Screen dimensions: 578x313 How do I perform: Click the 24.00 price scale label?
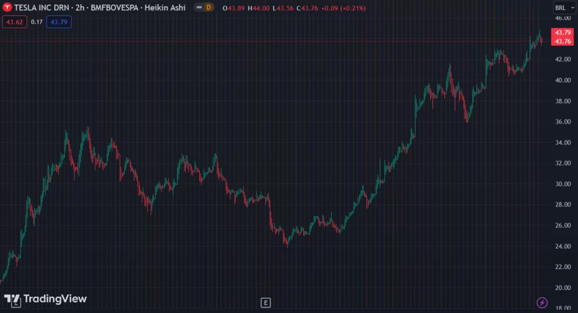coord(563,246)
